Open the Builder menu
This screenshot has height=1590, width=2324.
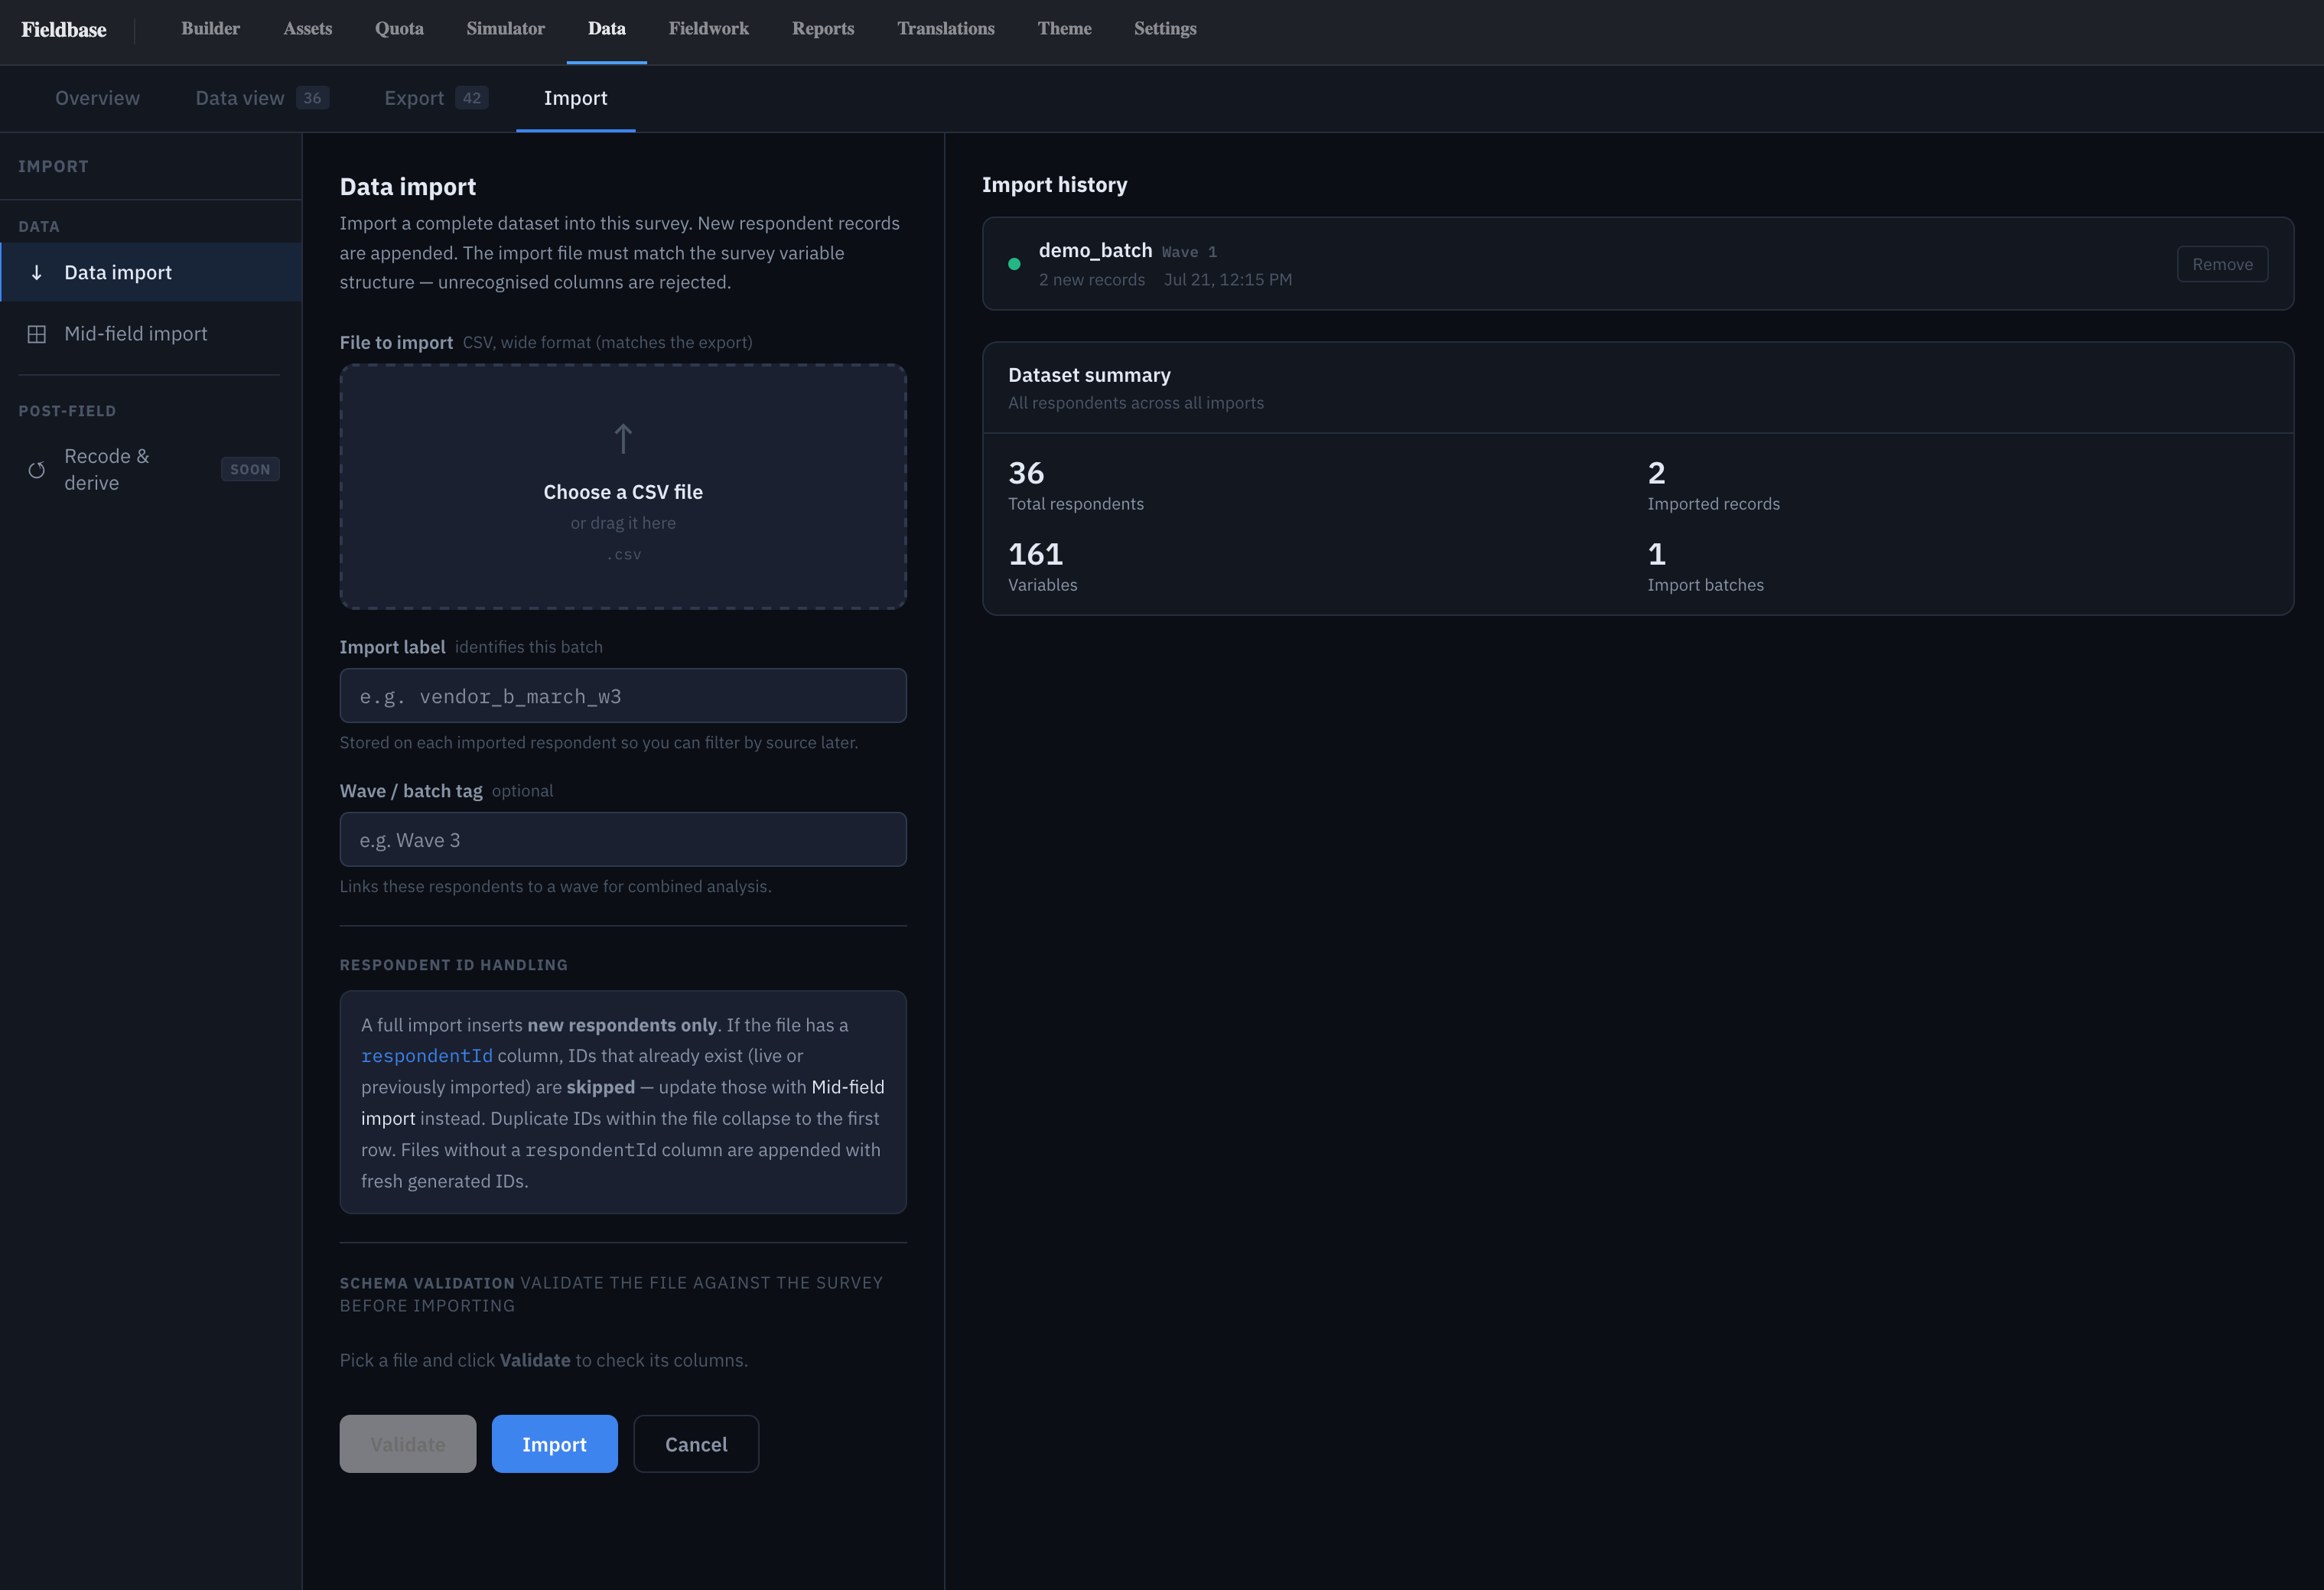click(x=210, y=28)
